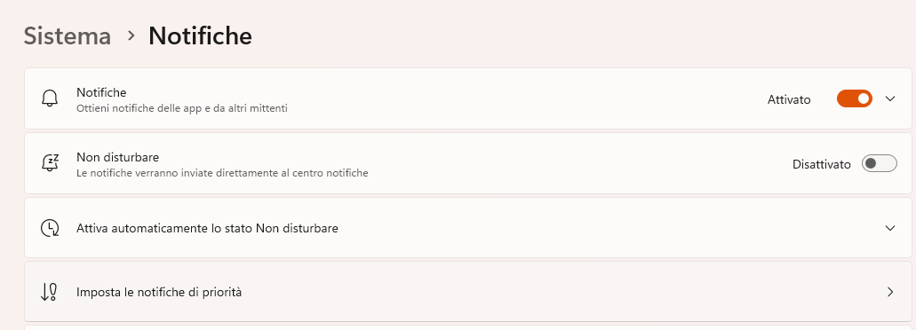916x330 pixels.
Task: Click the breadcrumb separator arrow after Sistema
Action: 131,35
